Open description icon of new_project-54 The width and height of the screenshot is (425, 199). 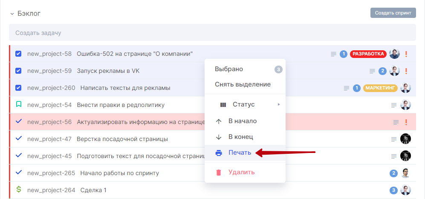[394, 105]
